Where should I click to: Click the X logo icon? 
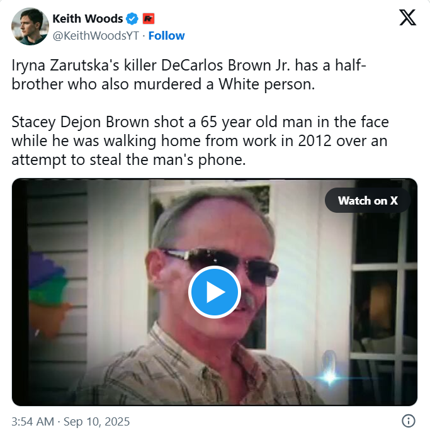pos(407,18)
